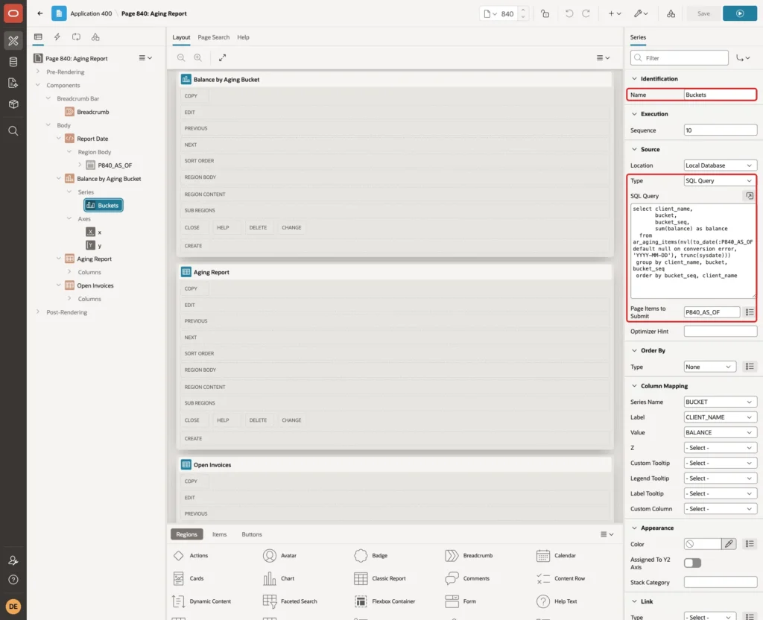Pick the Faceted Search region in gallery
This screenshot has height=620, width=763.
pyautogui.click(x=290, y=601)
